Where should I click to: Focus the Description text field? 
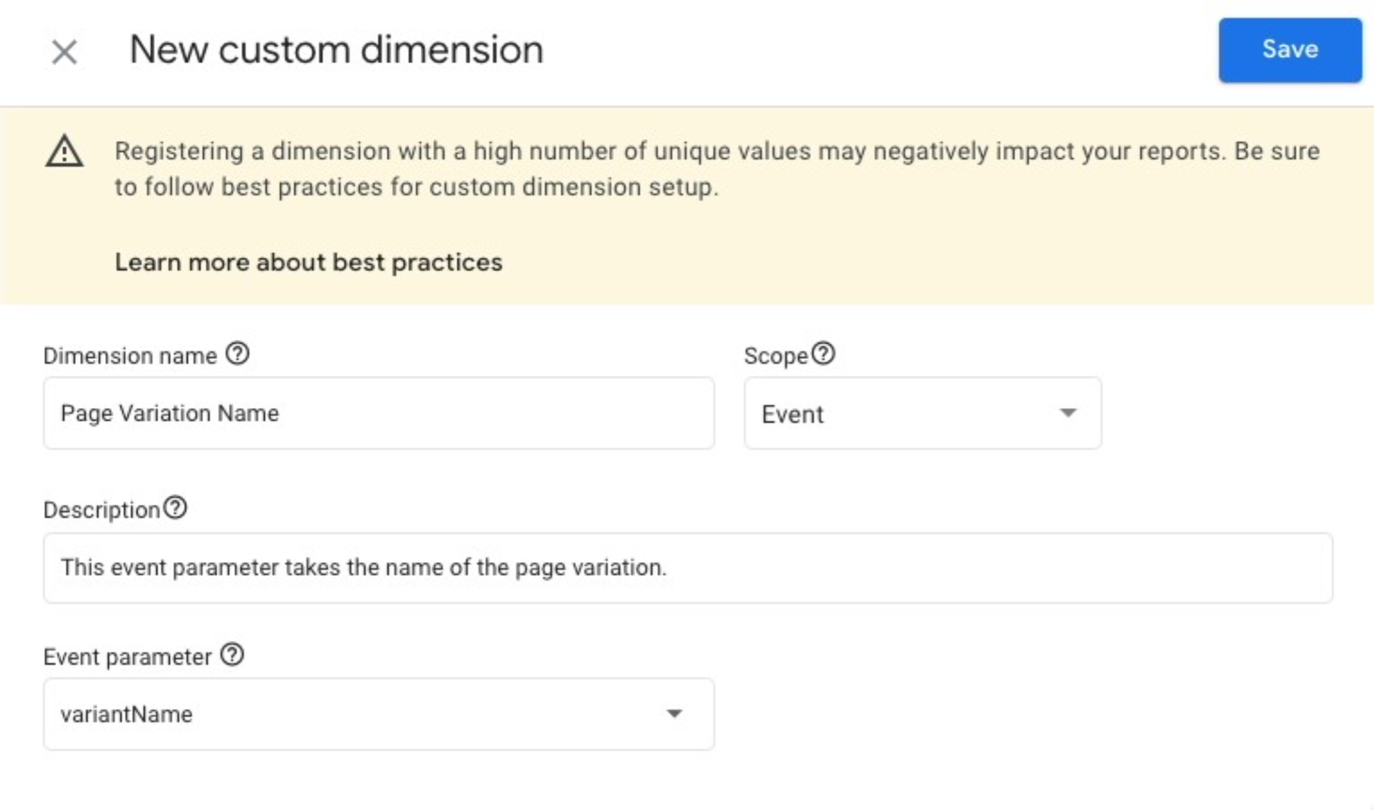(688, 568)
